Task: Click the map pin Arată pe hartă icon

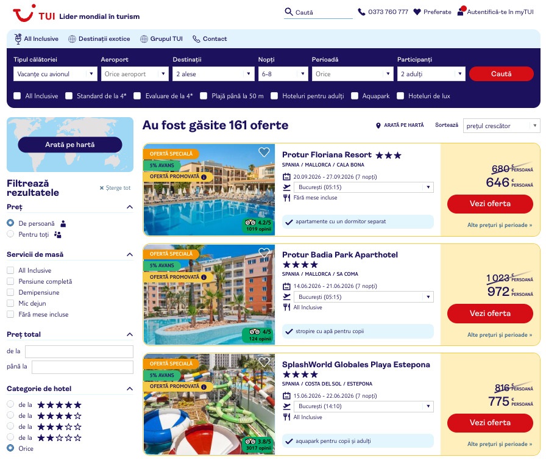Action: 378,126
